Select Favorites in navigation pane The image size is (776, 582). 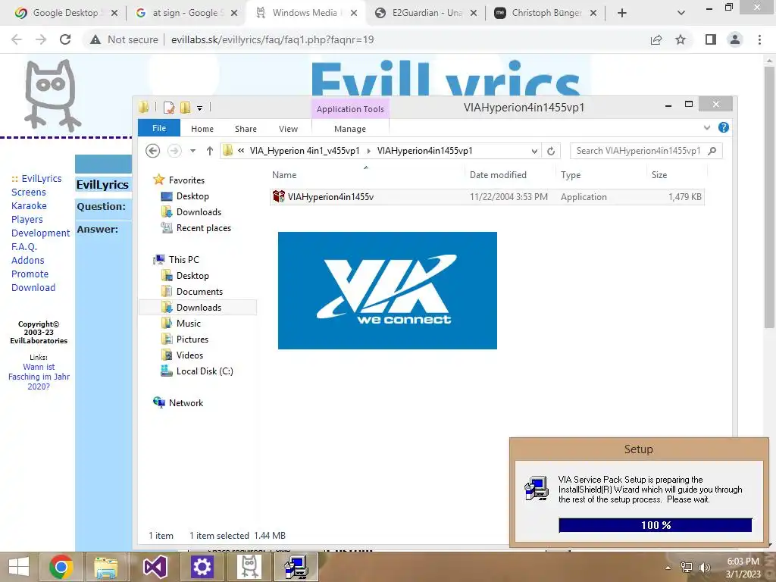pos(186,180)
